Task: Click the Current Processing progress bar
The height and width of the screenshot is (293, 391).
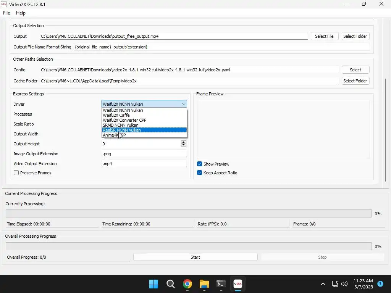Action: pyautogui.click(x=189, y=214)
